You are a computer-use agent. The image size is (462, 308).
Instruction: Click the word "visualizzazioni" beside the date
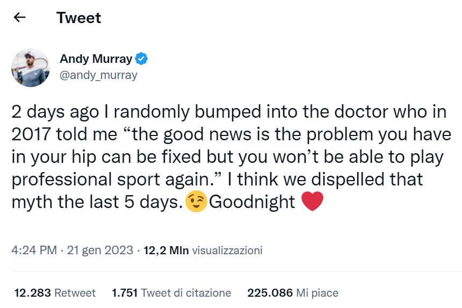(227, 250)
